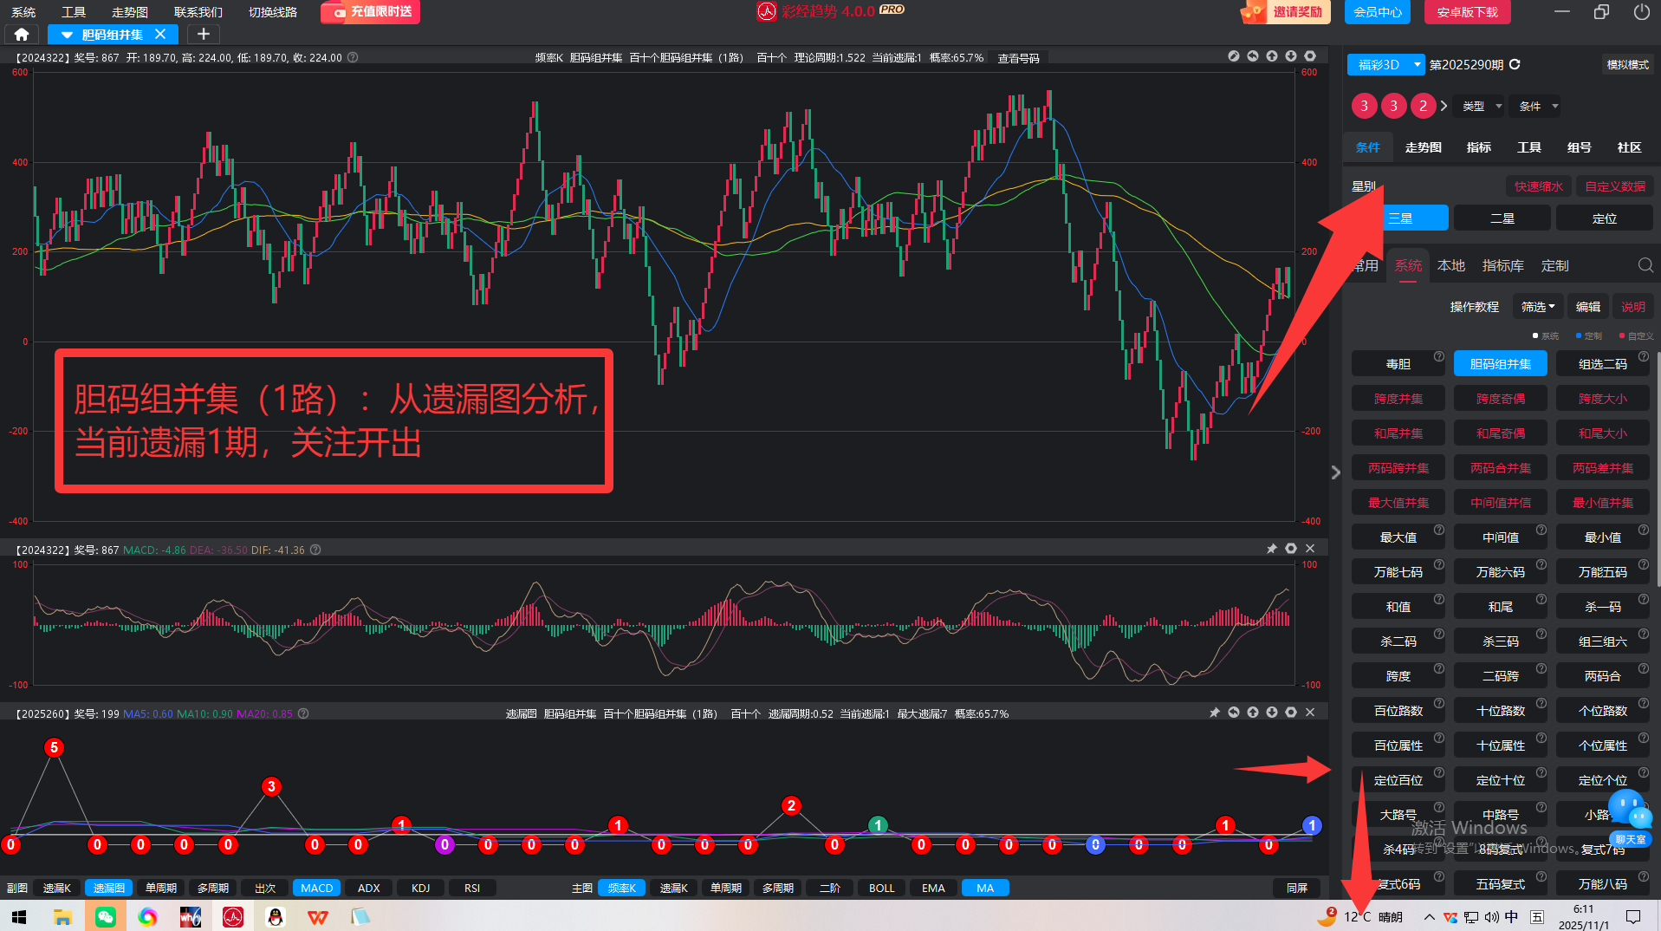Pin the MACD sub-chart panel
The image size is (1661, 931).
point(1271,549)
